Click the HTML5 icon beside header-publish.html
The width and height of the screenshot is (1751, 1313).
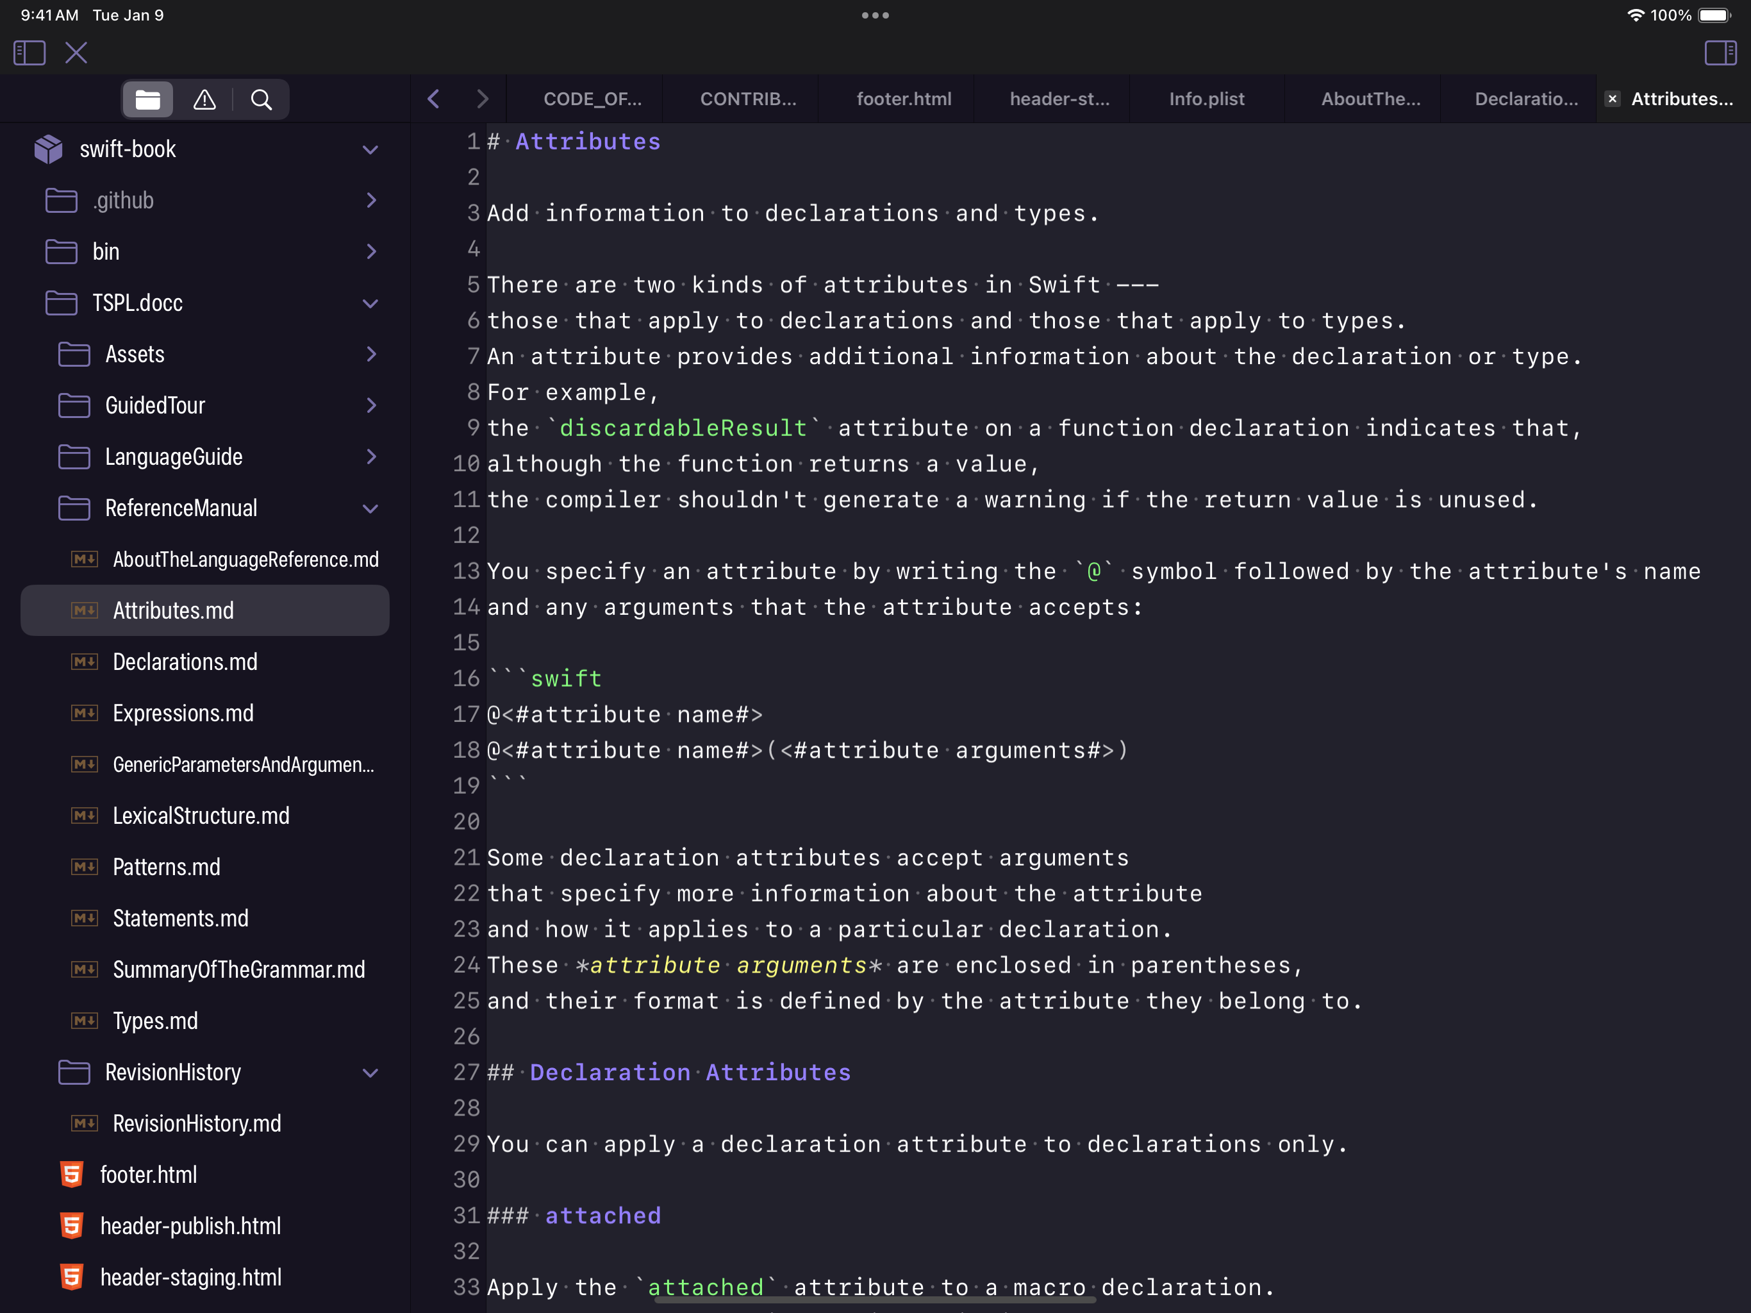tap(71, 1226)
